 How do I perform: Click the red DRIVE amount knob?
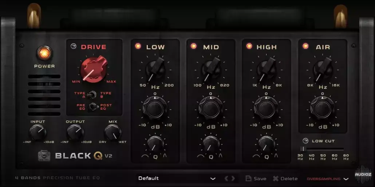(93, 69)
